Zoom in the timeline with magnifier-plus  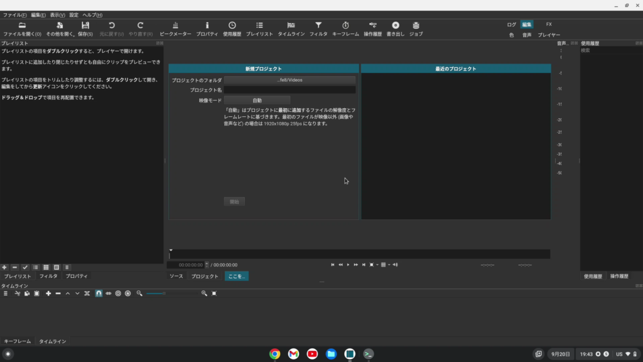204,293
